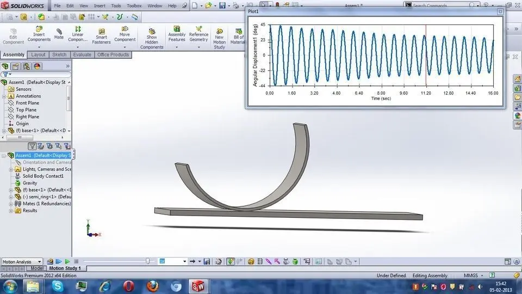Screen dimensions: 522x294
Task: Close the Plot1 window
Action: (x=500, y=11)
